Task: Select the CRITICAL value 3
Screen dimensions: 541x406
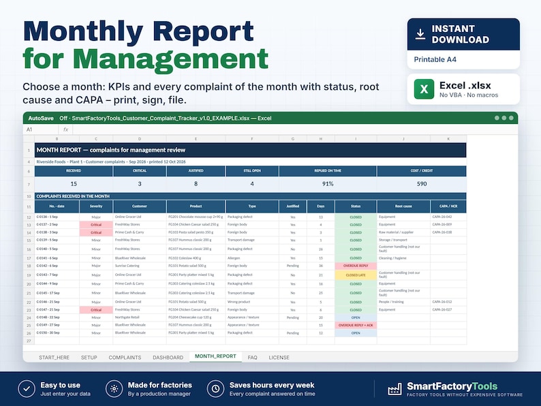Action: coord(140,184)
